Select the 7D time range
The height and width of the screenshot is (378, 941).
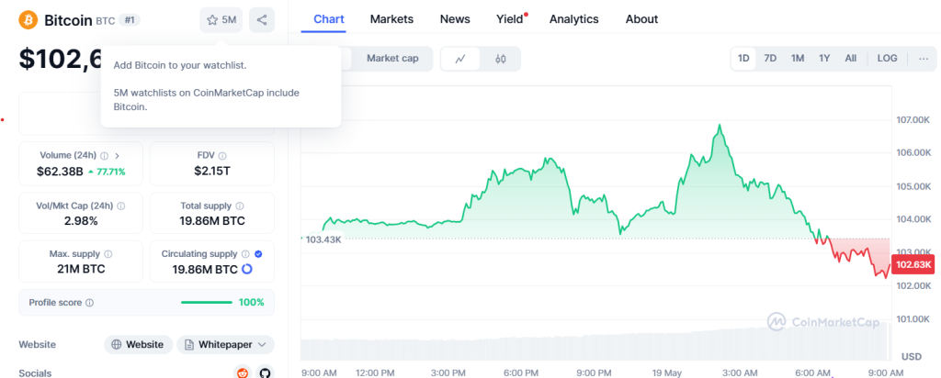point(770,59)
